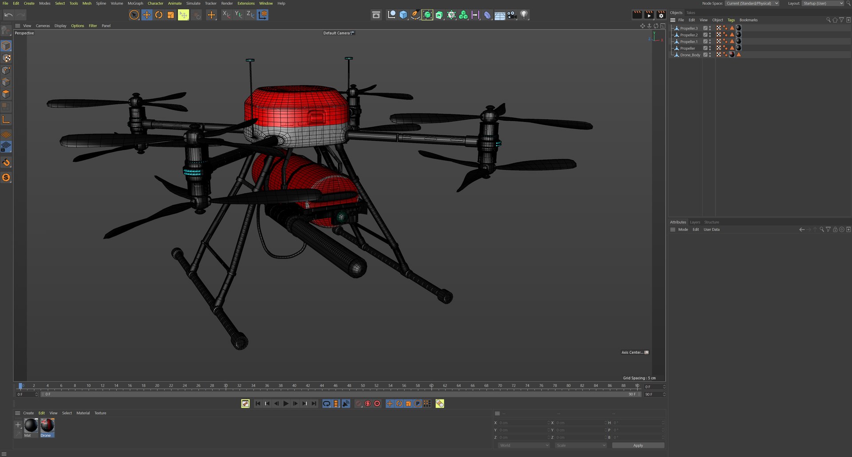This screenshot has height=457, width=852.
Task: Open the Layout Startup dropdown
Action: [x=823, y=3]
